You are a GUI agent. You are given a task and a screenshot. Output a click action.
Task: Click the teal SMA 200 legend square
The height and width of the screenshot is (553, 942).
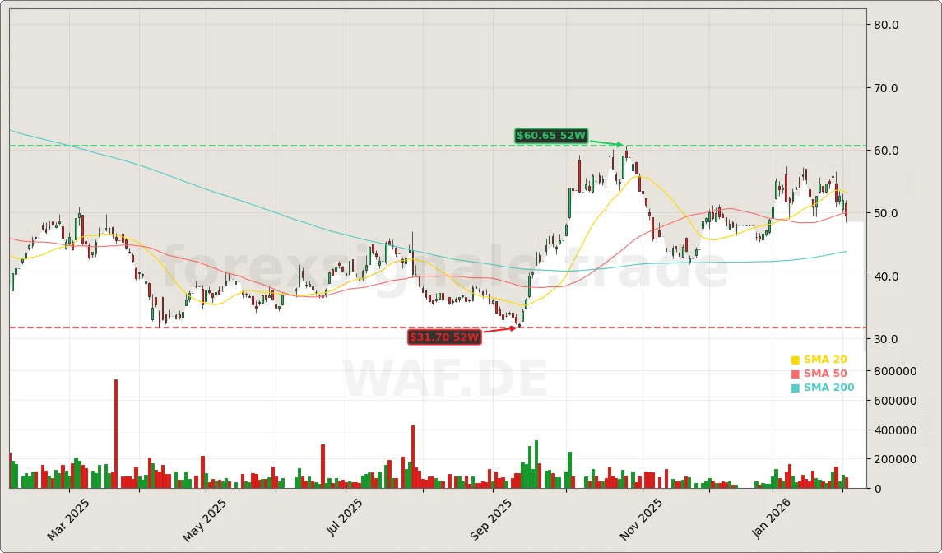795,388
